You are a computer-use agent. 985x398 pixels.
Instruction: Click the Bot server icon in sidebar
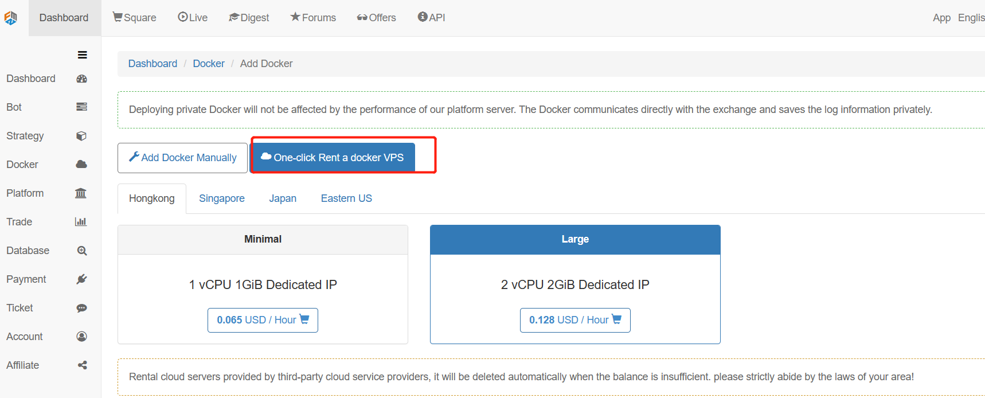coord(81,107)
